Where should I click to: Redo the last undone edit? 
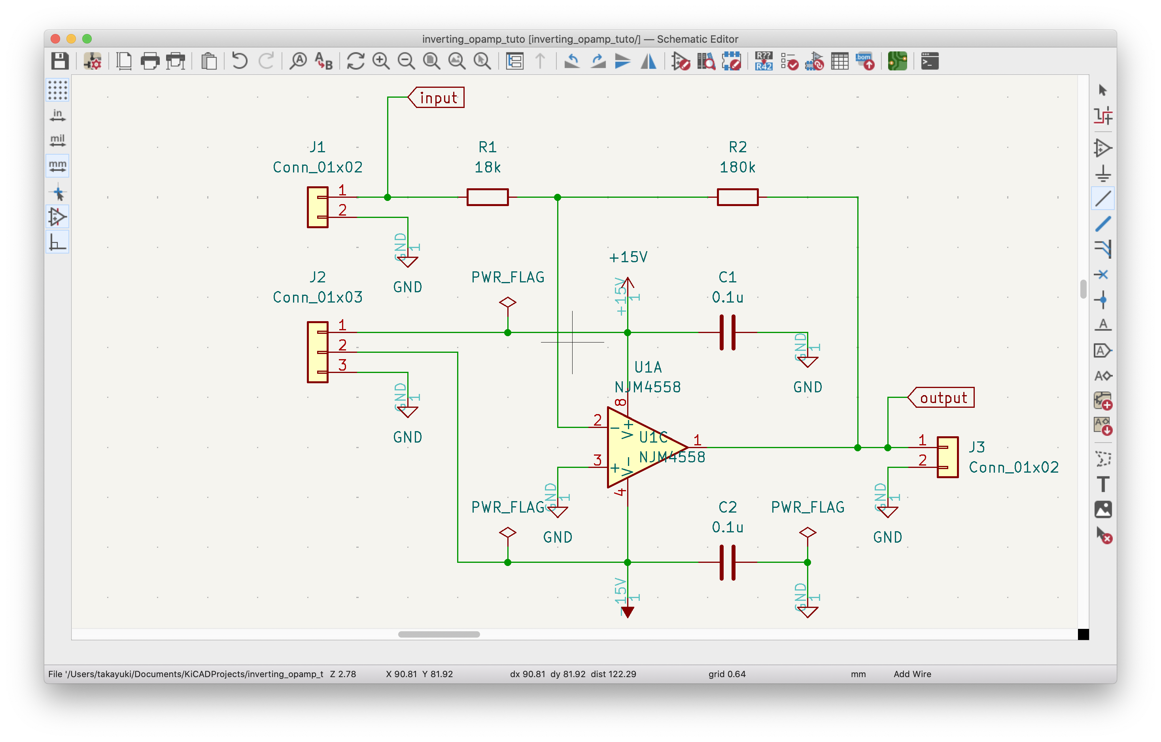point(266,61)
